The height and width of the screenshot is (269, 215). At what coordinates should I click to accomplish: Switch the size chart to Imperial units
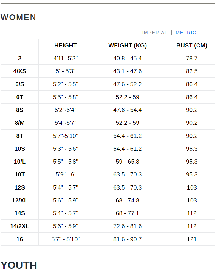(x=154, y=33)
